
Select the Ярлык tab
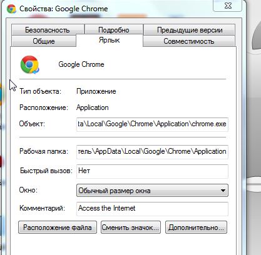point(110,40)
